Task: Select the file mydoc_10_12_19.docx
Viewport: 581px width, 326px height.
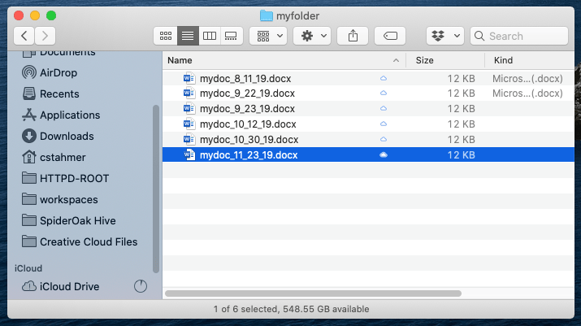Action: pos(248,124)
